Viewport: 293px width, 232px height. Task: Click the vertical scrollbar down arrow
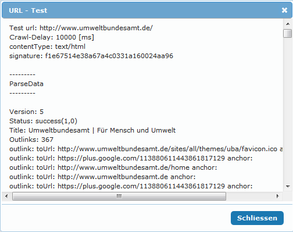point(288,187)
